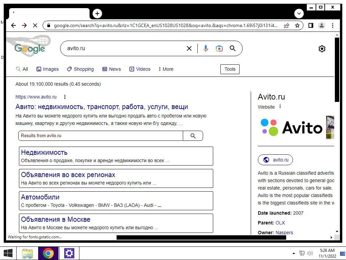Image resolution: width=346 pixels, height=260 pixels.
Task: Open the volume tray icon
Action: 310,253
